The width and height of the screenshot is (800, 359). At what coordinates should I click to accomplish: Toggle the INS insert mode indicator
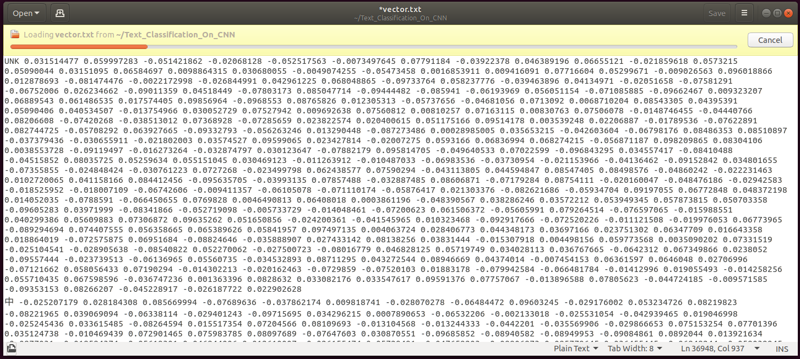tap(782, 349)
